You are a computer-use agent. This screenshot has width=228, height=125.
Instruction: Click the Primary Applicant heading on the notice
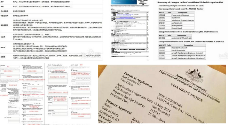(119, 107)
